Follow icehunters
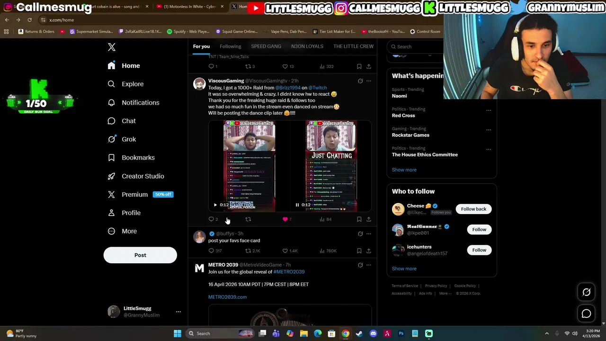The image size is (606, 341). click(x=479, y=250)
